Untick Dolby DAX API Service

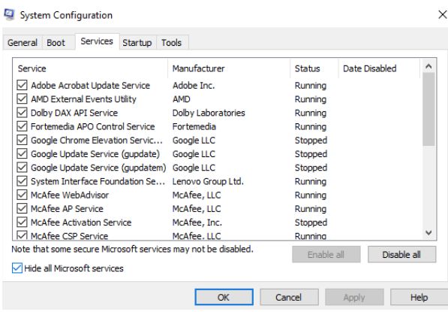click(x=22, y=113)
